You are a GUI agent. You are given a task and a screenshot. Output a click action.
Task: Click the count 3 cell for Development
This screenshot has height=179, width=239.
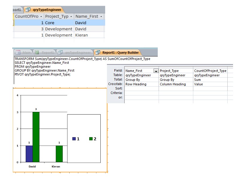pos(29,29)
